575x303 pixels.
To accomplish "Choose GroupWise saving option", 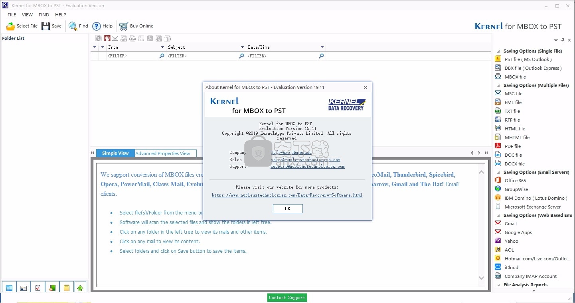I will (x=516, y=189).
